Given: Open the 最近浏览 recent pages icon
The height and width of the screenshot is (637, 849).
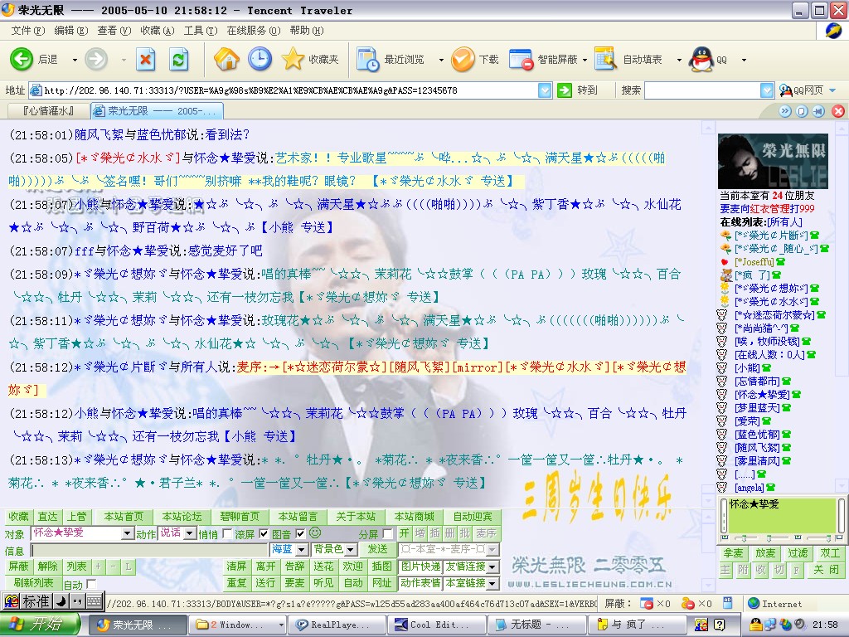Looking at the screenshot, I should pos(367,59).
